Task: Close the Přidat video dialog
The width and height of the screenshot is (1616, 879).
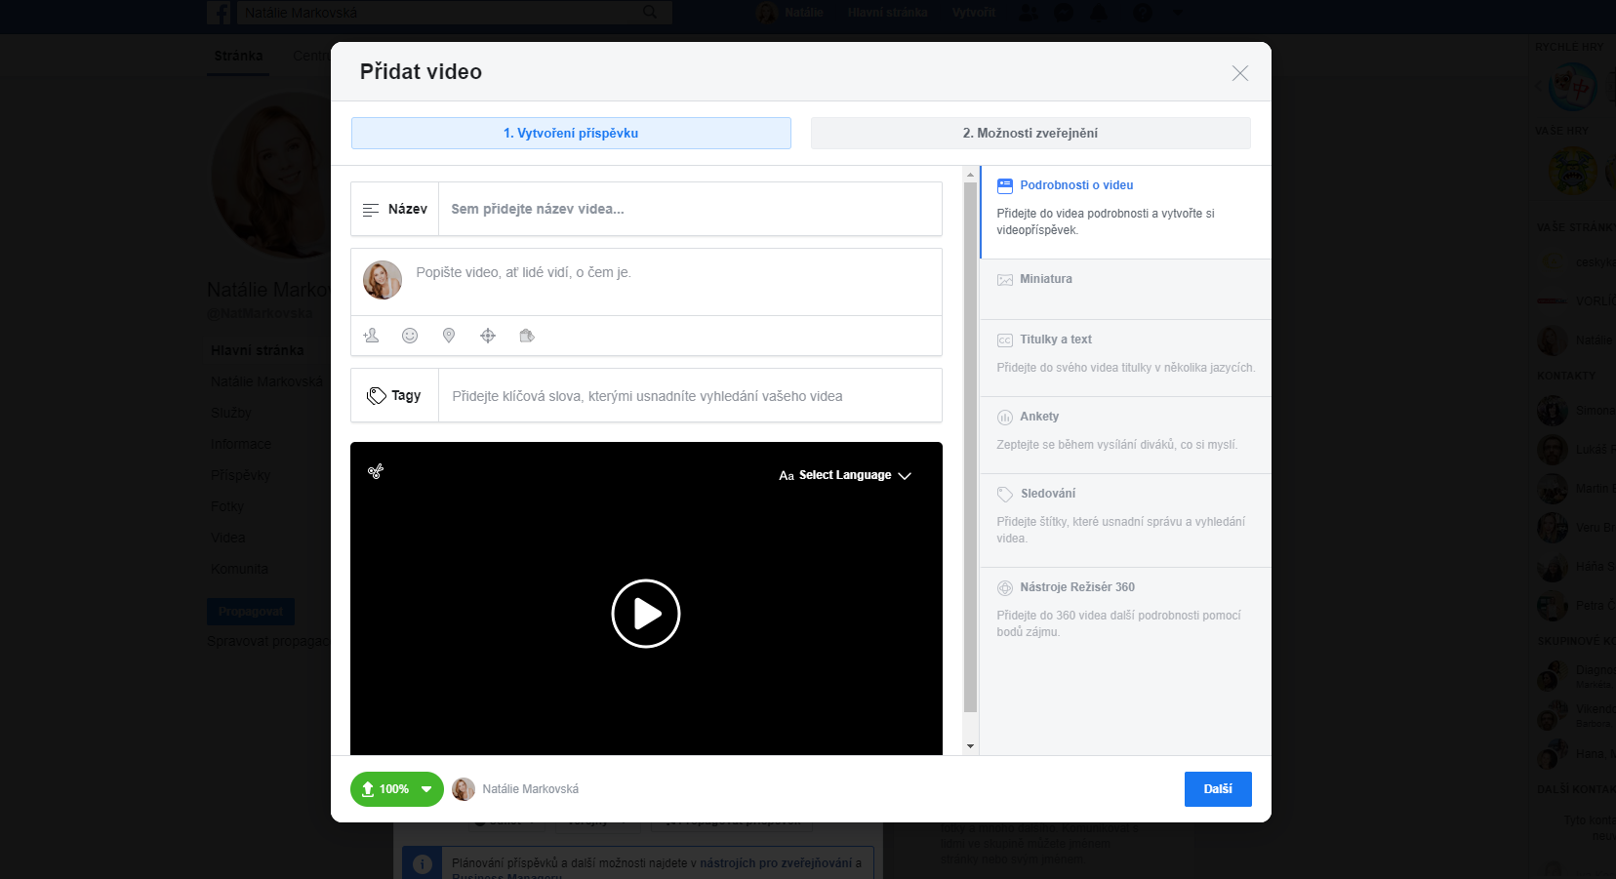Action: point(1239,73)
